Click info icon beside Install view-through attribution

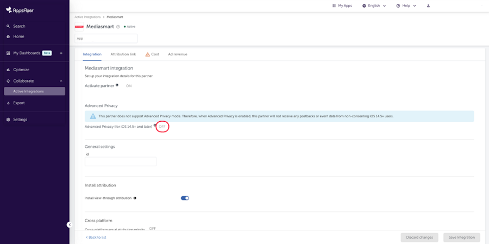click(135, 198)
